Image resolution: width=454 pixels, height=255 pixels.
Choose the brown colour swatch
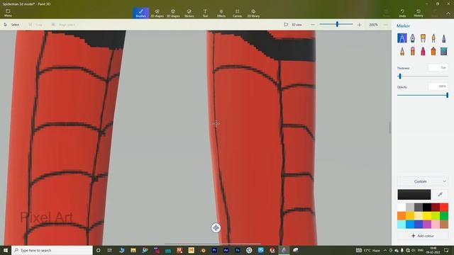pyautogui.click(x=444, y=224)
